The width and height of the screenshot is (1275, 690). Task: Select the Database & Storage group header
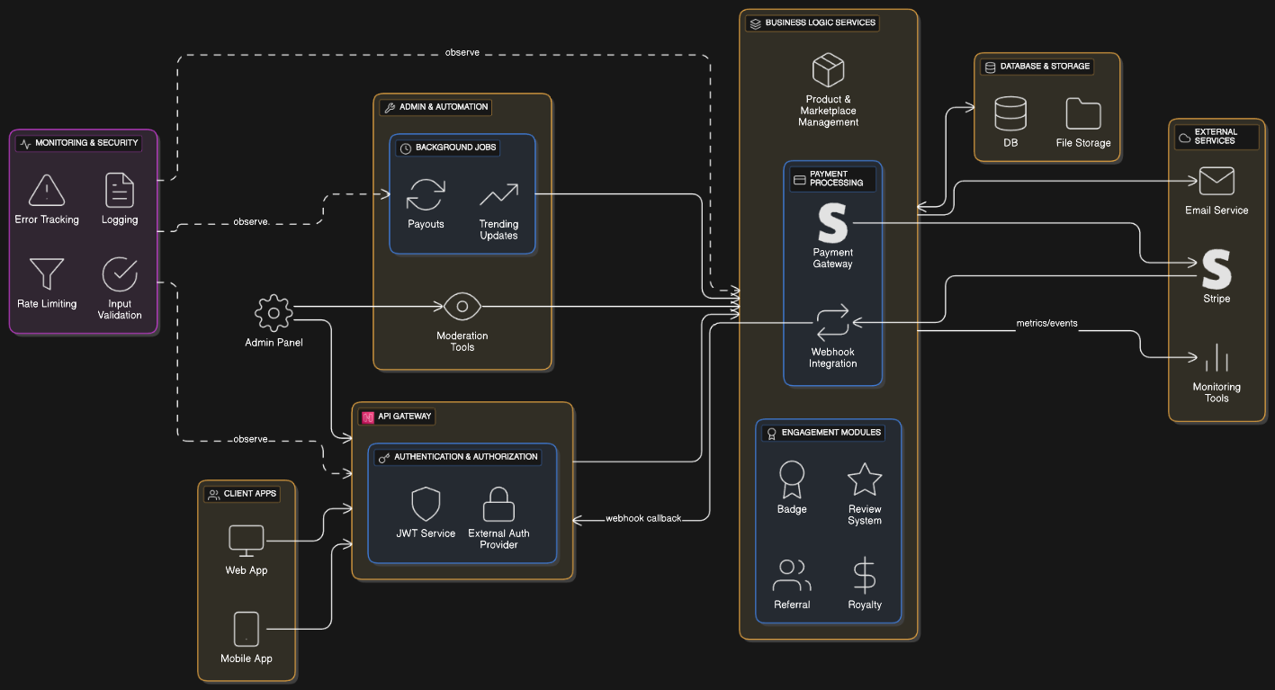pos(1037,67)
